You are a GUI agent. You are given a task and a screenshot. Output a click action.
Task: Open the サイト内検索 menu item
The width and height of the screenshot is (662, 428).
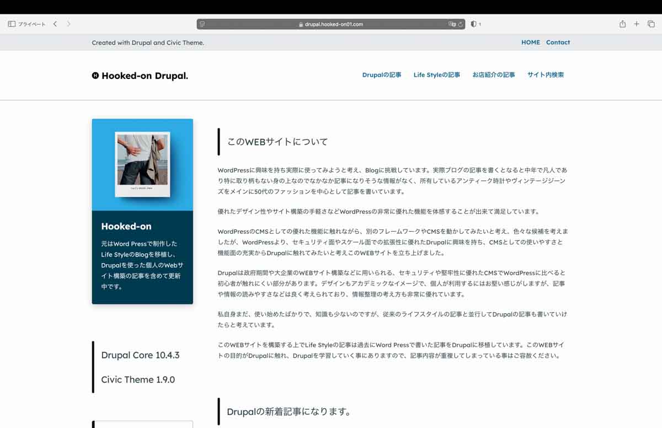coord(546,75)
